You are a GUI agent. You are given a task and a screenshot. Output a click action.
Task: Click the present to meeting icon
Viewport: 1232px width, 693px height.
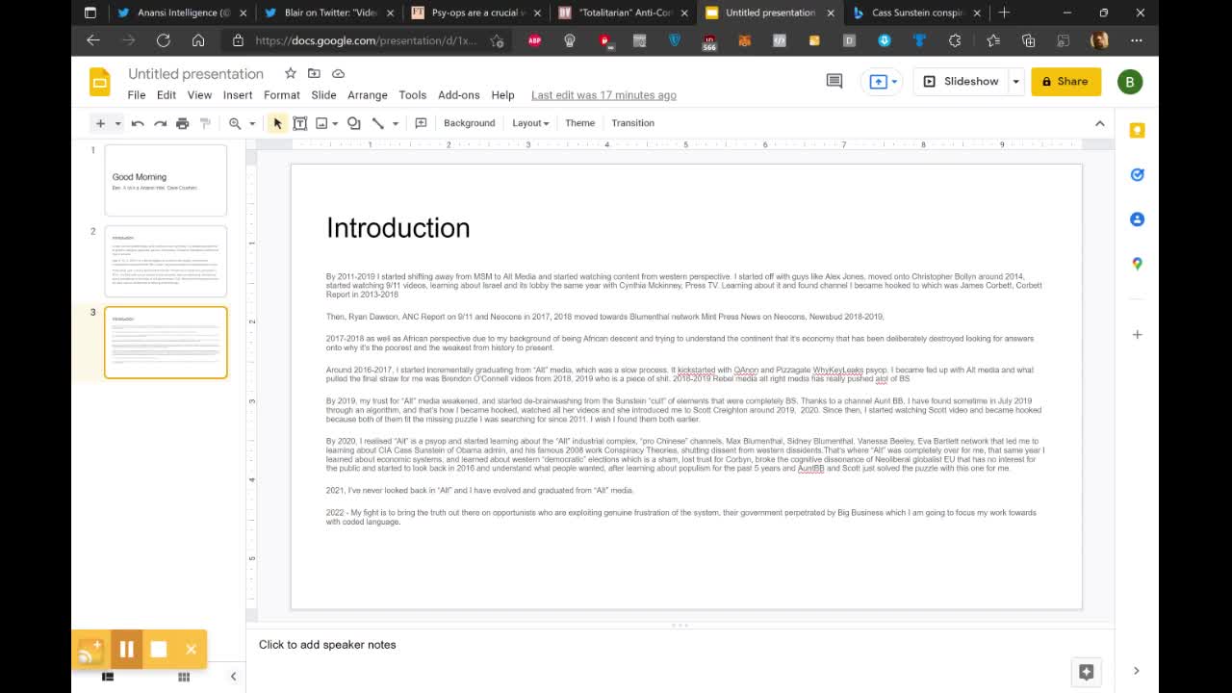(878, 82)
